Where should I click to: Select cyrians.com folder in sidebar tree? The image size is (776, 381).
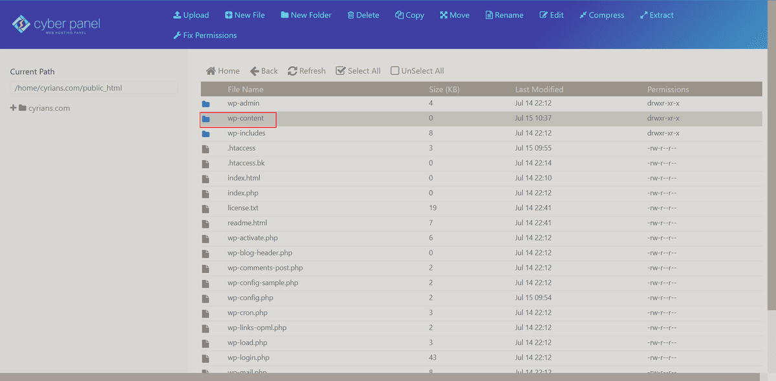44,108
